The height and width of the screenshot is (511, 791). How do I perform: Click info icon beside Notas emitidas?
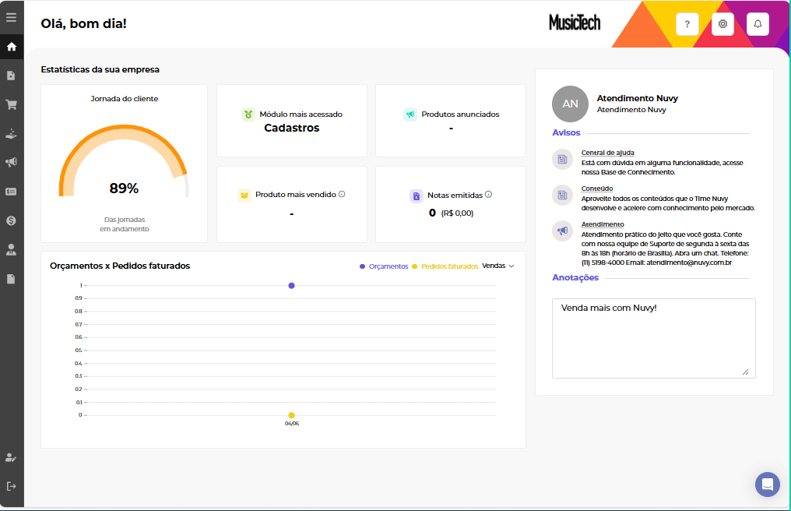tap(488, 195)
